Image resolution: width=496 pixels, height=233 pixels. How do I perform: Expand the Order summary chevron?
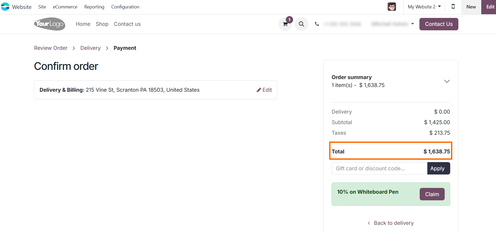[x=447, y=81]
